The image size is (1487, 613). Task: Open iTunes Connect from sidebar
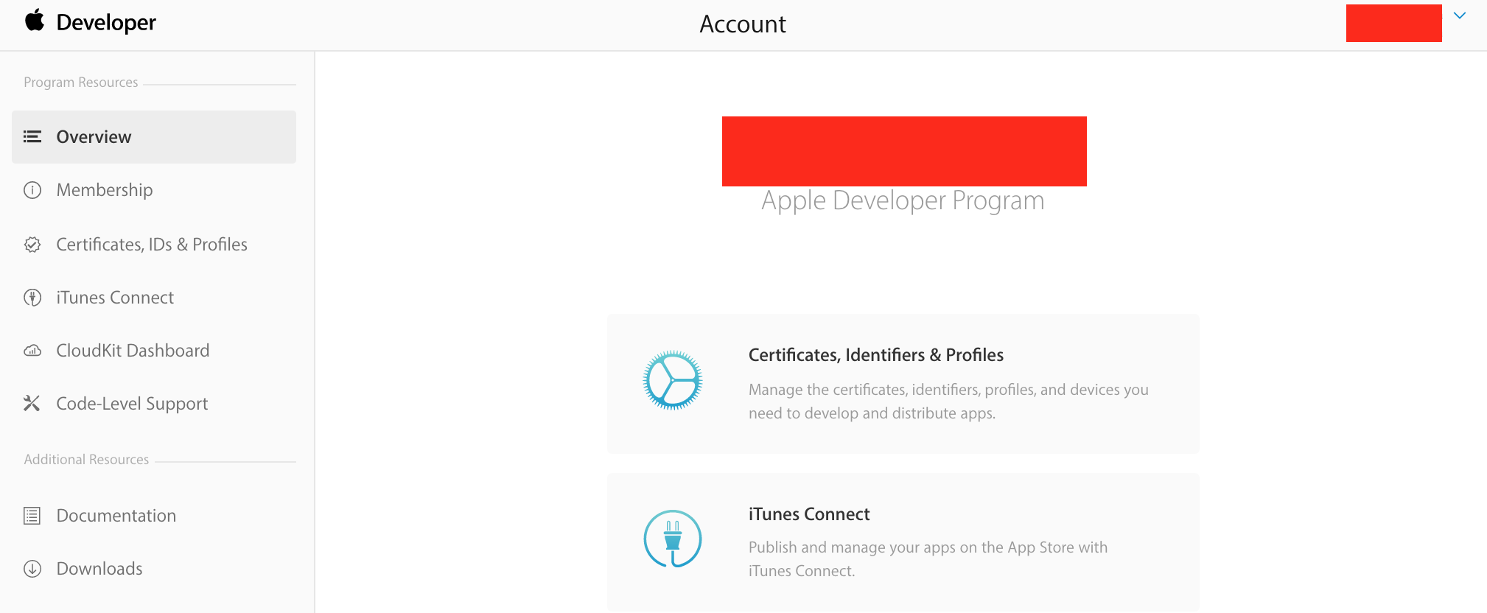(114, 298)
